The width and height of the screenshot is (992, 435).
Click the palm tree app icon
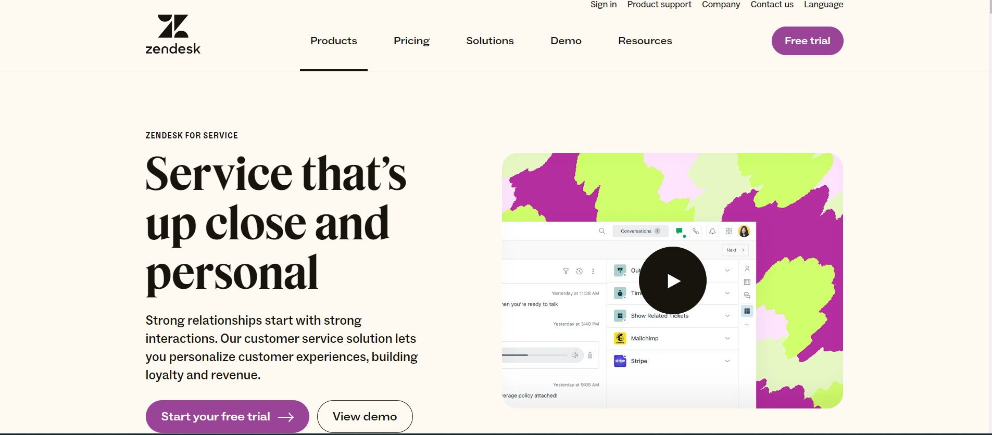(620, 271)
